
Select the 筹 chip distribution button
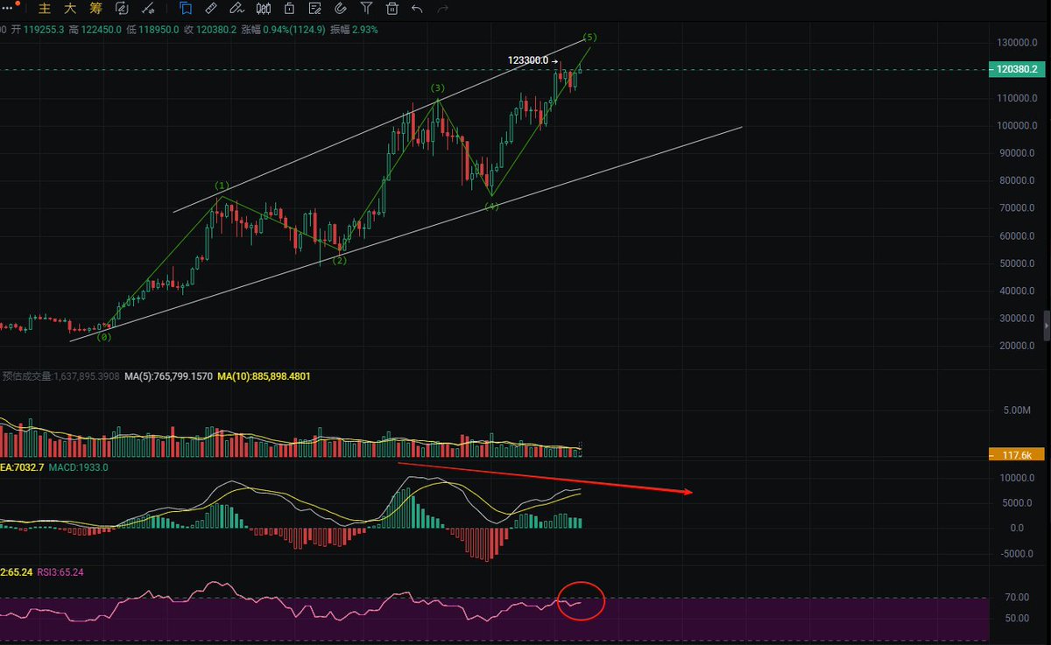pyautogui.click(x=95, y=9)
